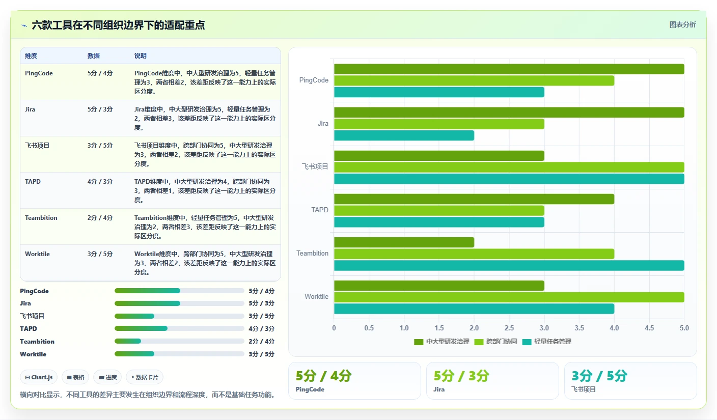Click Worktile in the table's dimension column

[37, 254]
